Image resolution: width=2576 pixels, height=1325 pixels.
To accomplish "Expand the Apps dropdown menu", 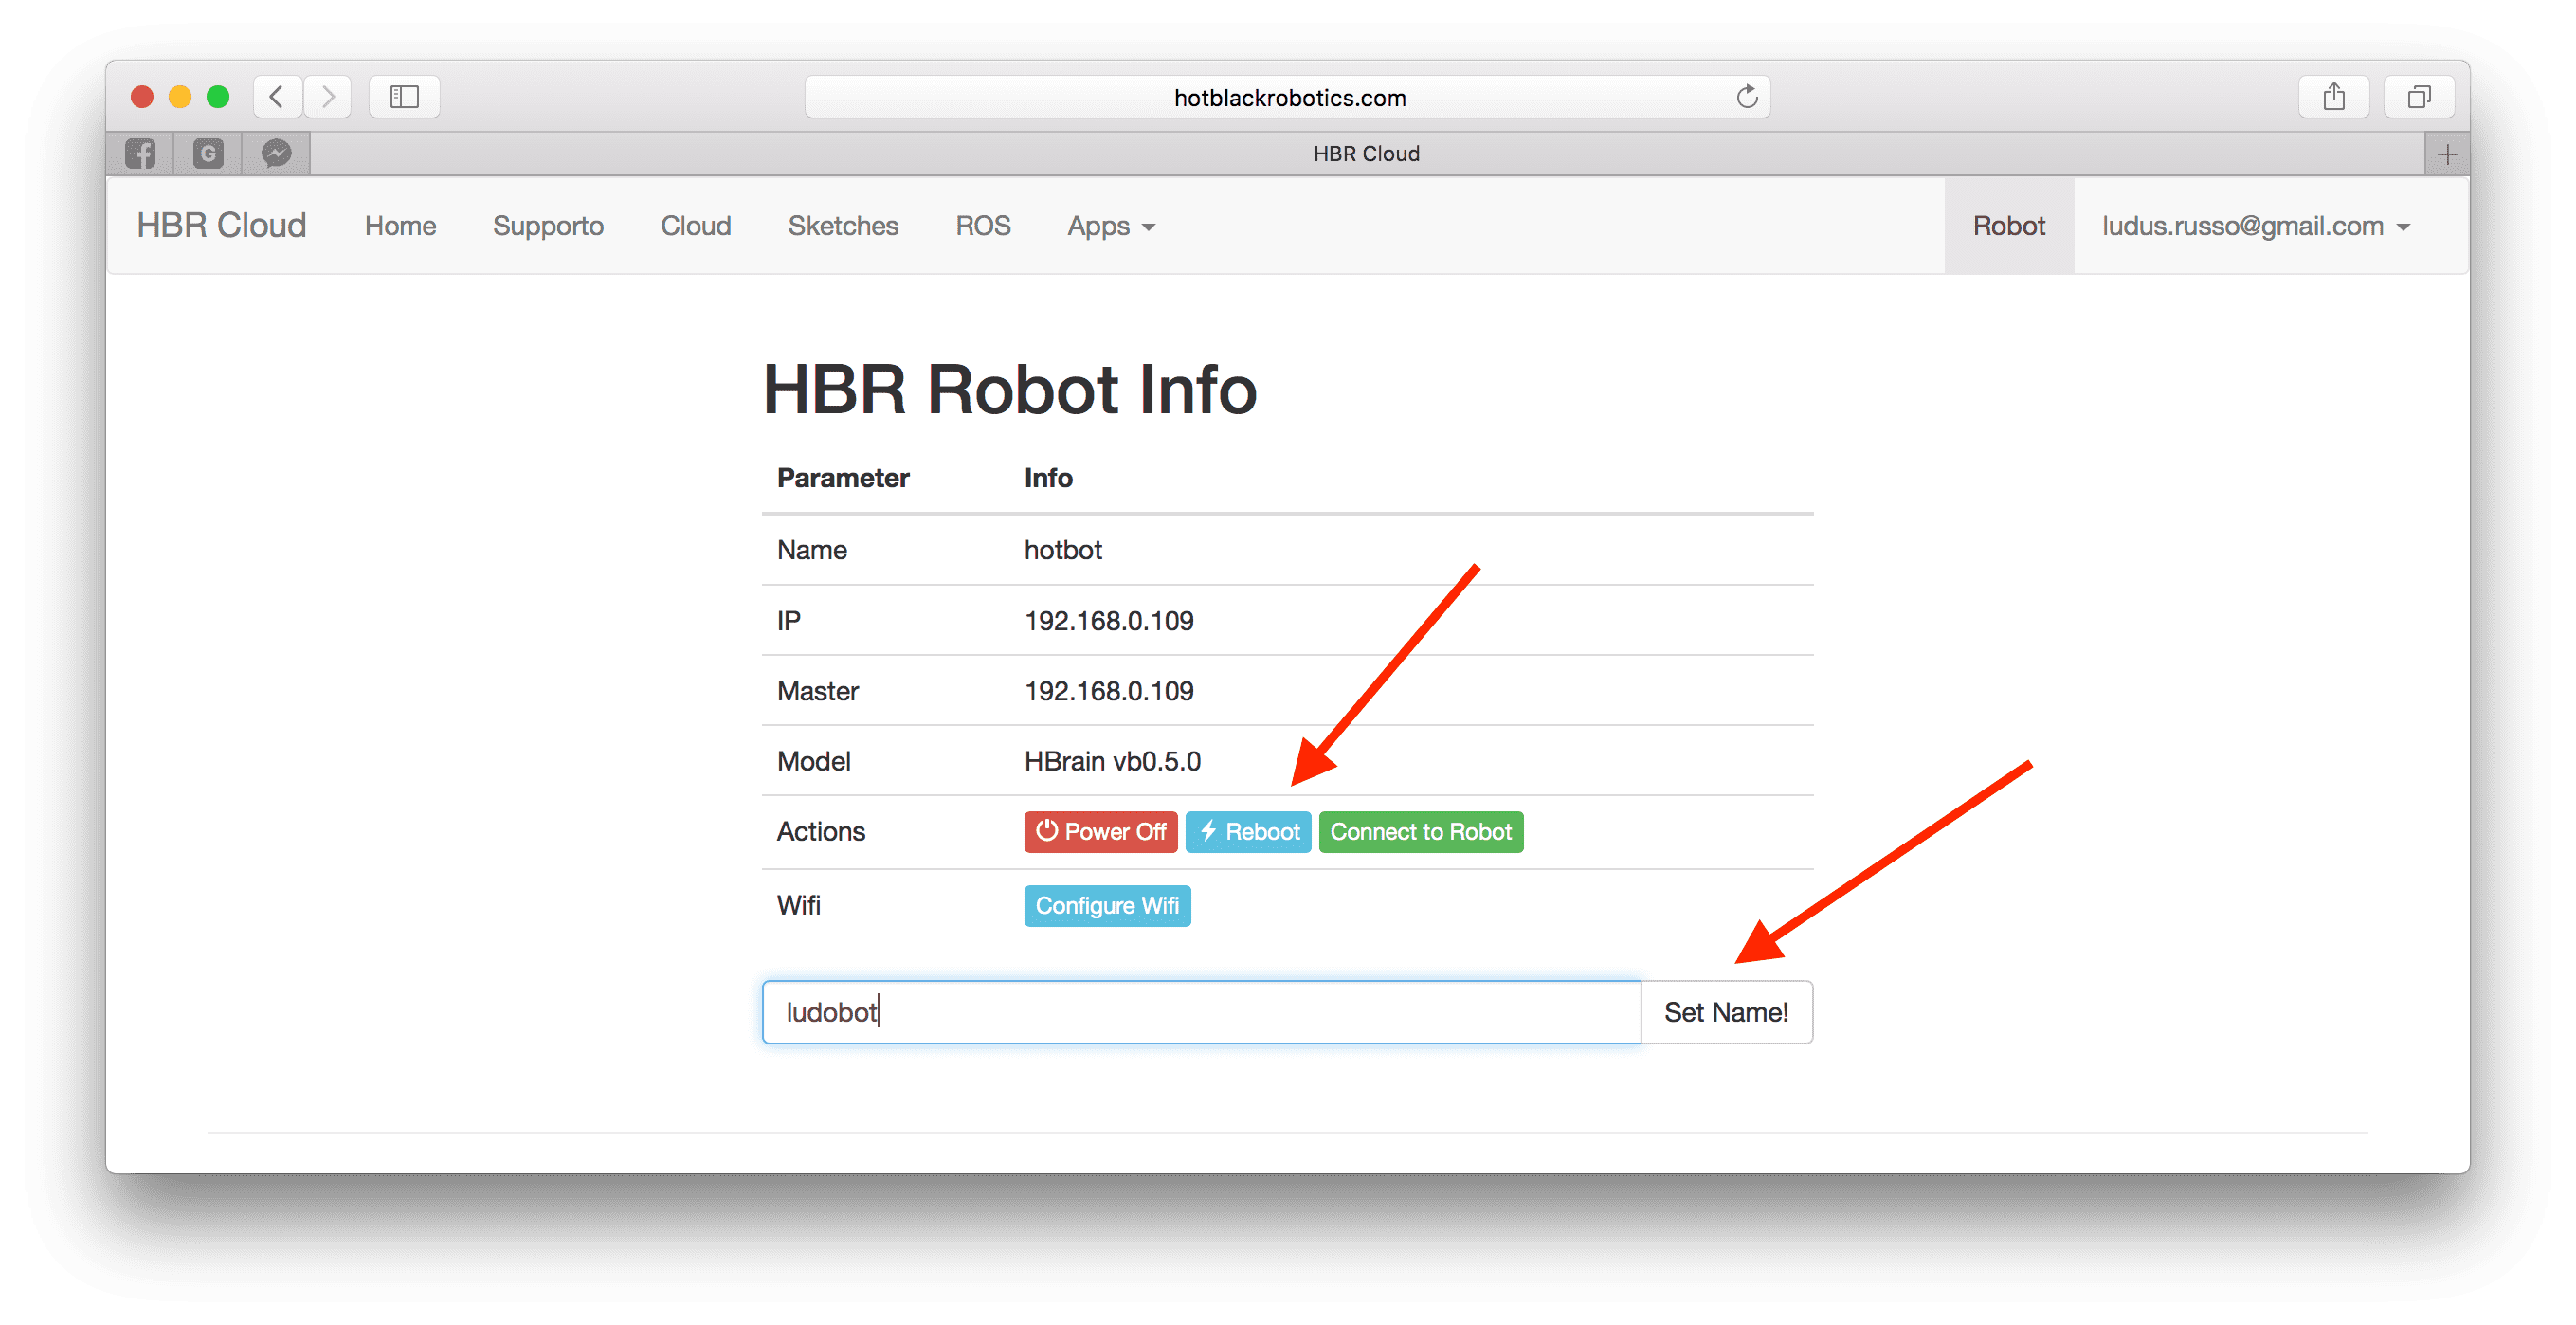I will [1110, 226].
